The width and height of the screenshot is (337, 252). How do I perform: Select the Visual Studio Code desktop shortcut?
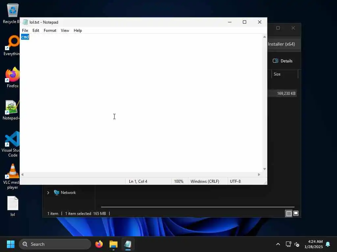[x=11, y=144]
